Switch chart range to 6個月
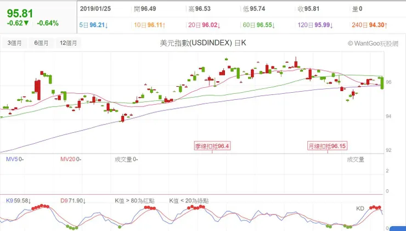The height and width of the screenshot is (231, 406). (42, 43)
